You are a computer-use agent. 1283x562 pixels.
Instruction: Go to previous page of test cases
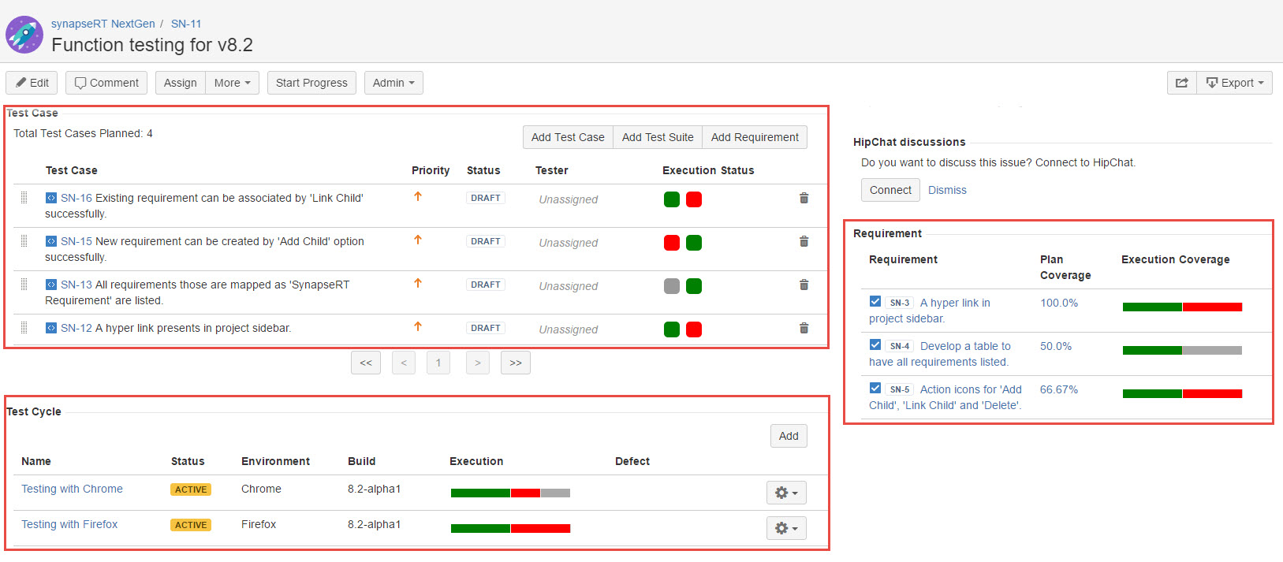pos(404,363)
